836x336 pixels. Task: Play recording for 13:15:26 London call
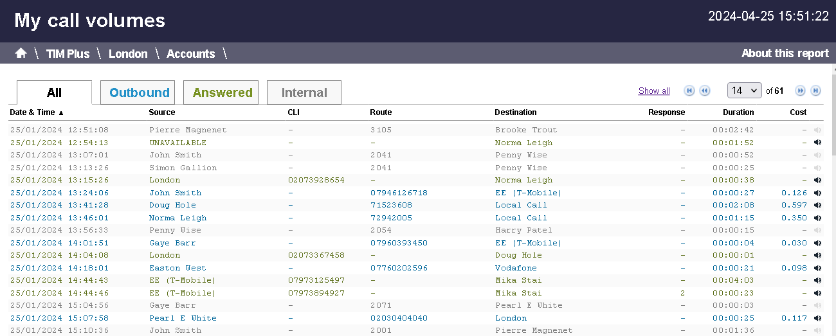click(817, 180)
